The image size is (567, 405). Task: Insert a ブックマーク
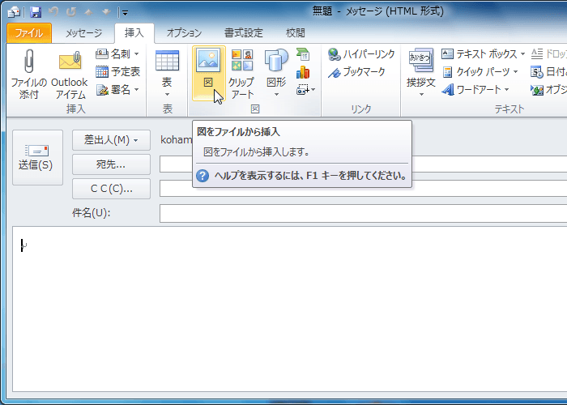356,72
